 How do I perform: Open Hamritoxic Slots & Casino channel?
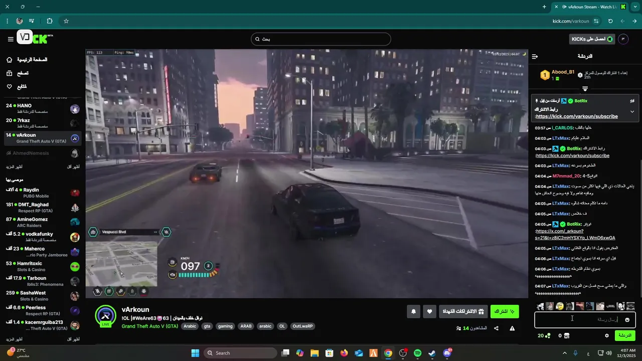coord(43,266)
